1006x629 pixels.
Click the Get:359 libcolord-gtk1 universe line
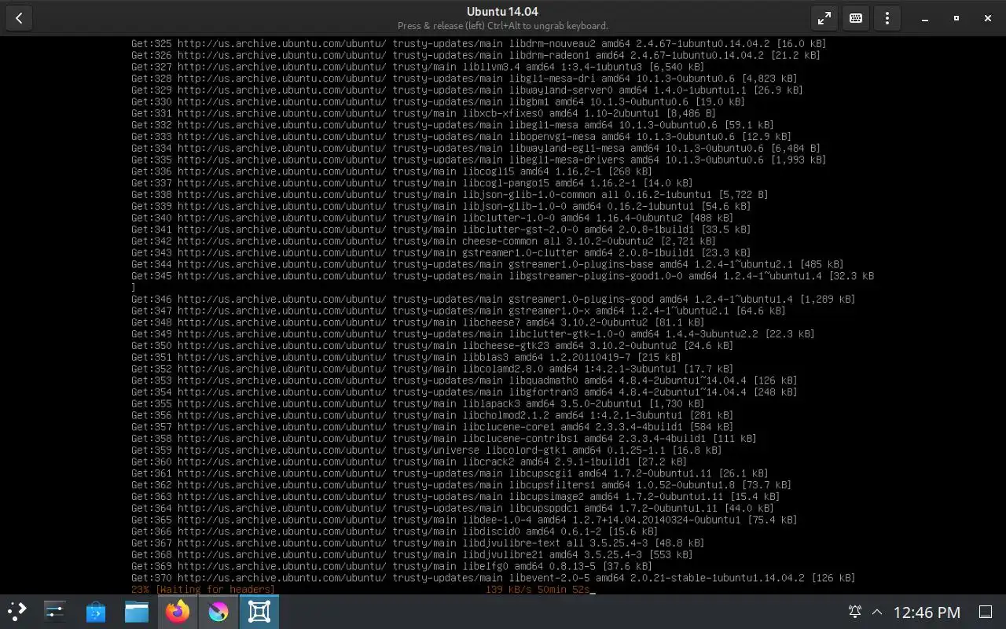tap(426, 450)
